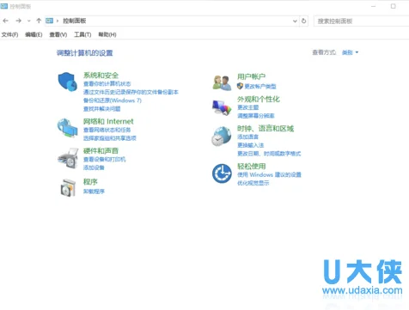This screenshot has width=409, height=310.
Task: Go up one level with up arrow
Action: [39, 21]
